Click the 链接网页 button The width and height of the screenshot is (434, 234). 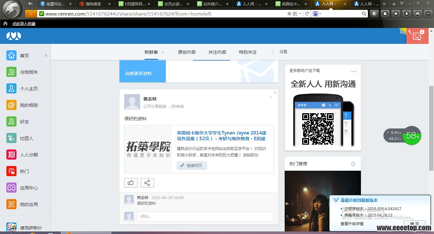click(x=192, y=166)
